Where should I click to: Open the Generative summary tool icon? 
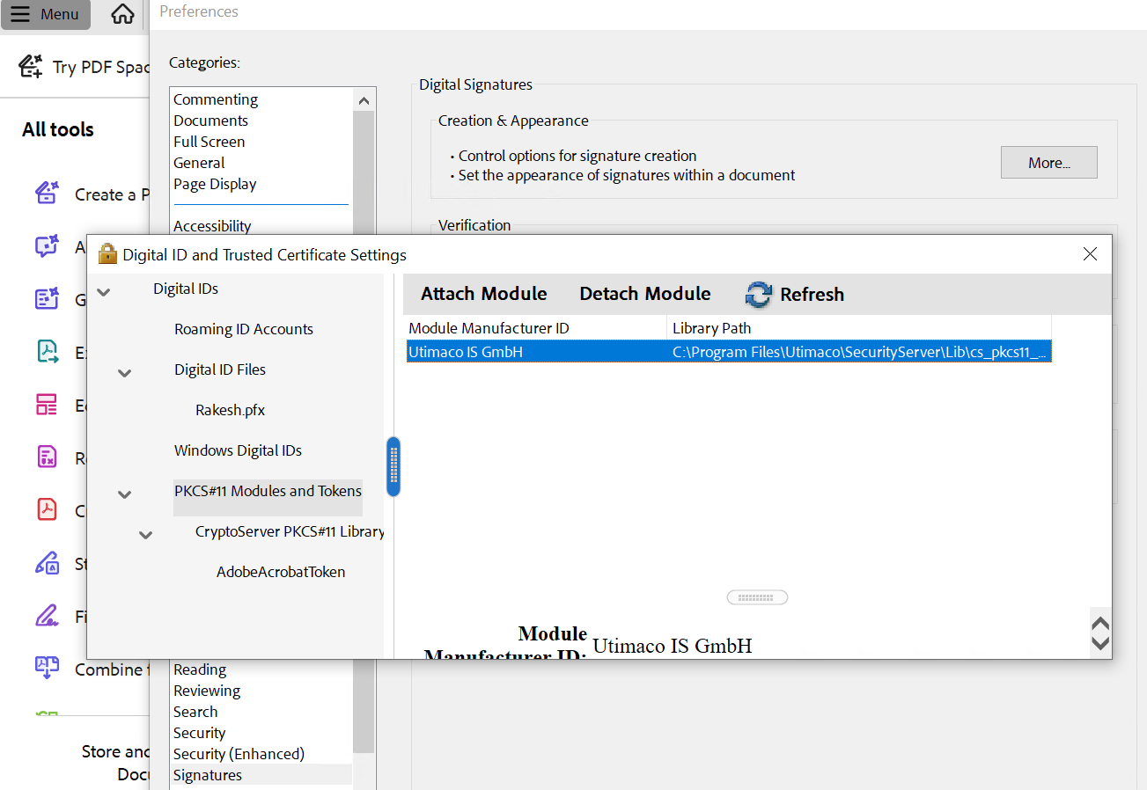click(x=47, y=299)
